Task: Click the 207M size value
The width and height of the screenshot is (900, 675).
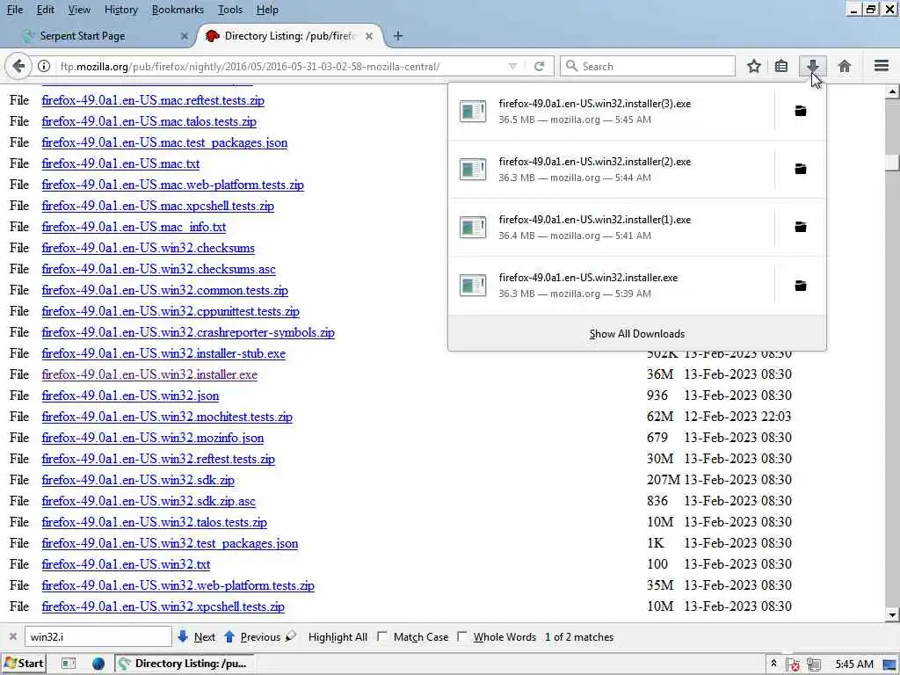Action: [x=663, y=480]
